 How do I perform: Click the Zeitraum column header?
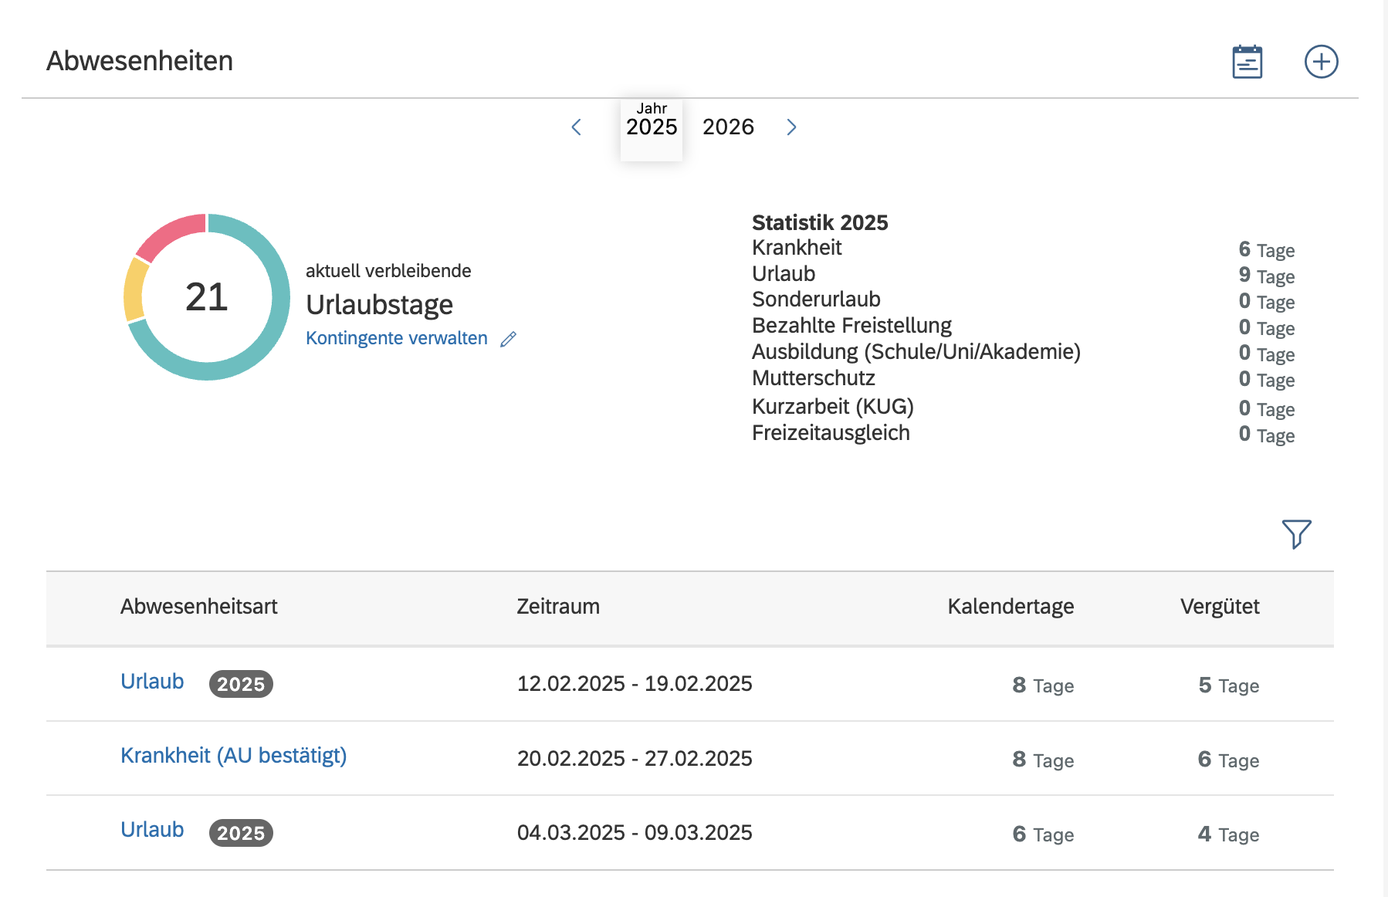557,607
